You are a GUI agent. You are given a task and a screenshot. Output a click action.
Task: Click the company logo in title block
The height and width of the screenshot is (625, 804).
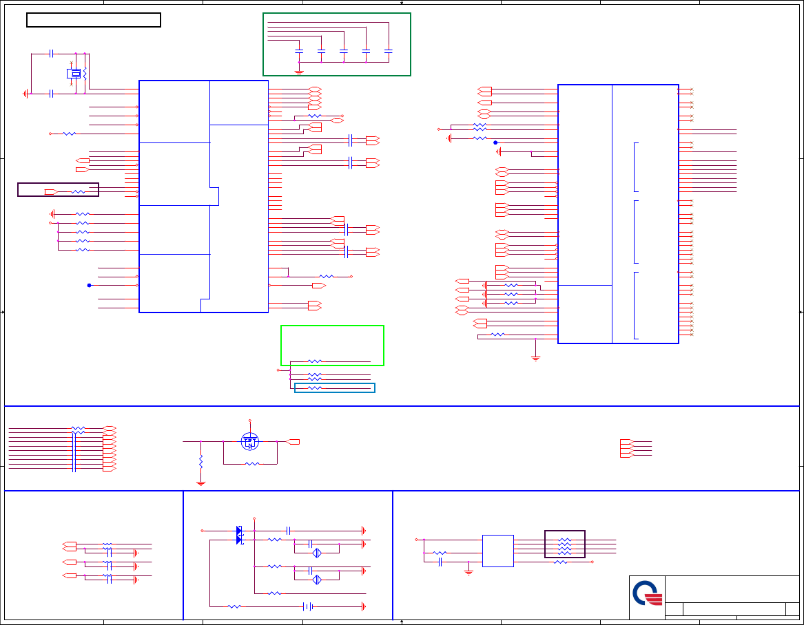click(647, 593)
